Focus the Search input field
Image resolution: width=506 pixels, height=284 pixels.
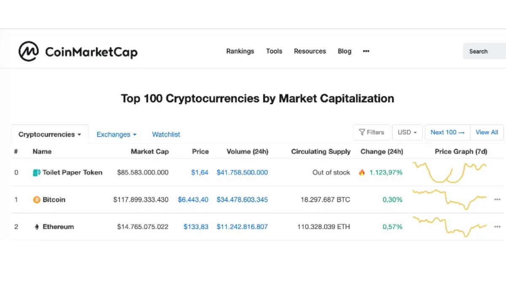(x=484, y=51)
